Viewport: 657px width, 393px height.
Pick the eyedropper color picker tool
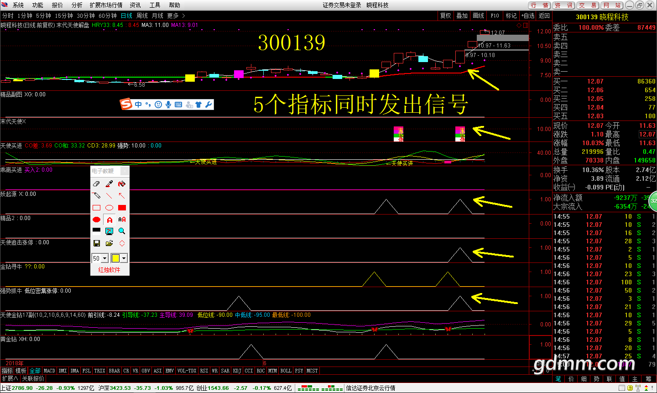109,184
